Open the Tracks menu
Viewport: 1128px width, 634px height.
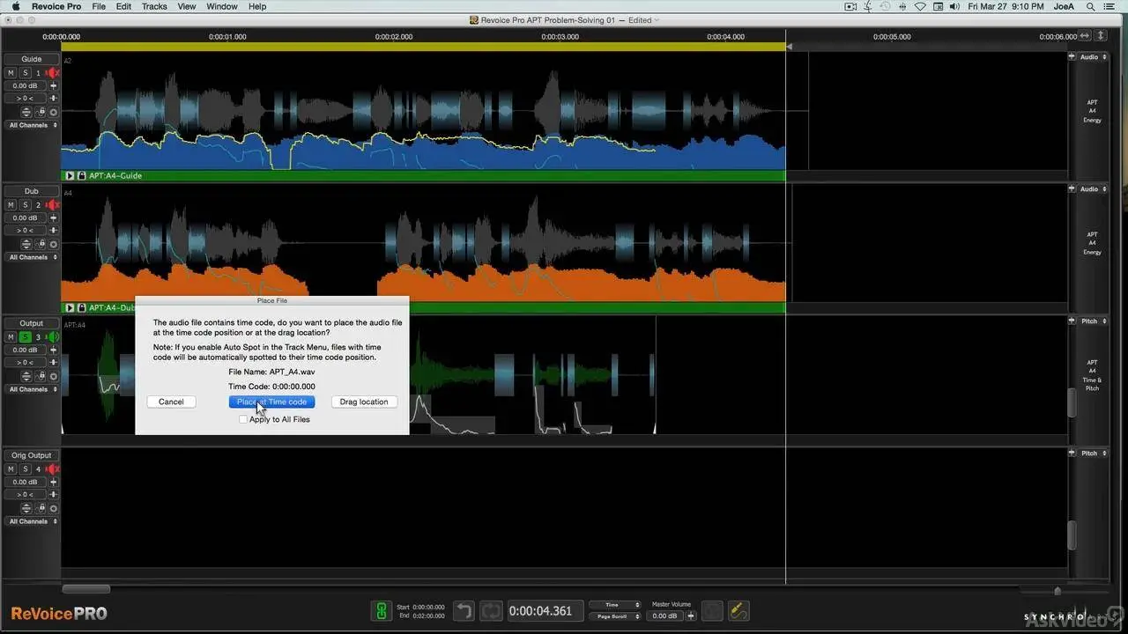click(x=154, y=6)
